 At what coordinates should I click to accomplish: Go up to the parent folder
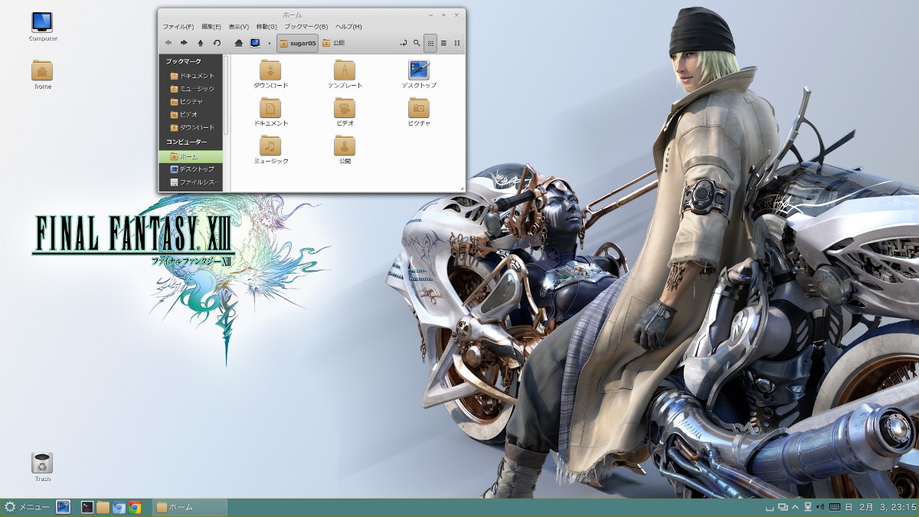tap(201, 43)
